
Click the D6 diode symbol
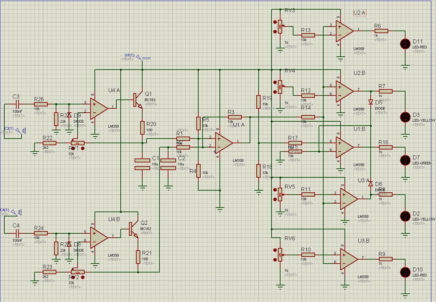click(x=371, y=184)
